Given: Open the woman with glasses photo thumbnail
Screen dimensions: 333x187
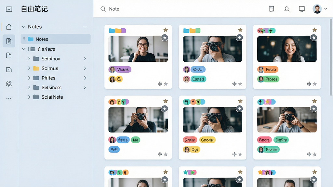Looking at the screenshot, I should (x=138, y=49).
